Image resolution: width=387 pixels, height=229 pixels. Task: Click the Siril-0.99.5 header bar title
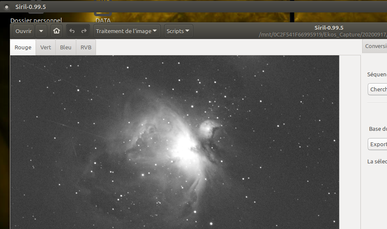pyautogui.click(x=329, y=28)
